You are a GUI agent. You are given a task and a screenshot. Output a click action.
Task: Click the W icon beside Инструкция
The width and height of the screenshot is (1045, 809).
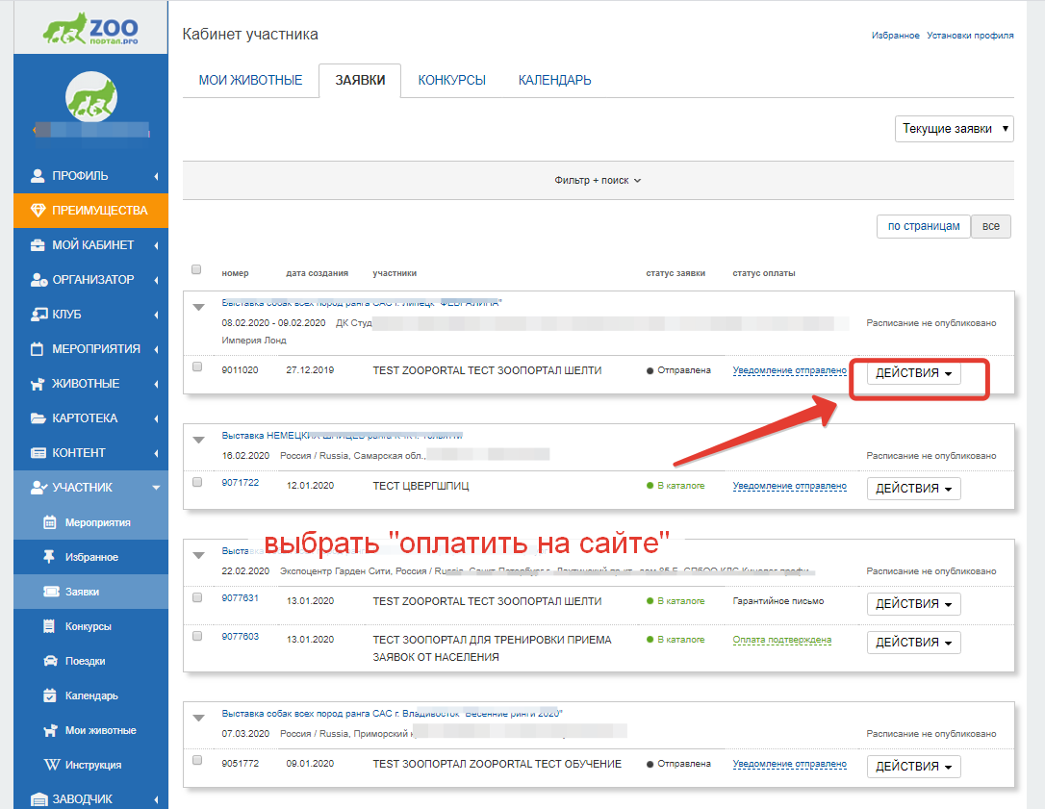coord(50,766)
